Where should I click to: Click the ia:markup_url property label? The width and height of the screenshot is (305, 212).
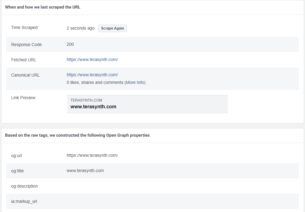24,201
